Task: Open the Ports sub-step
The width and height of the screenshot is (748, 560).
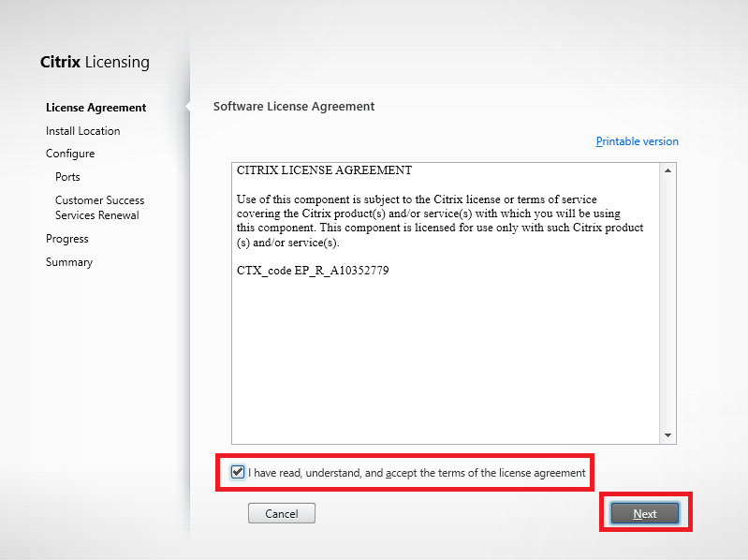Action: pos(67,177)
